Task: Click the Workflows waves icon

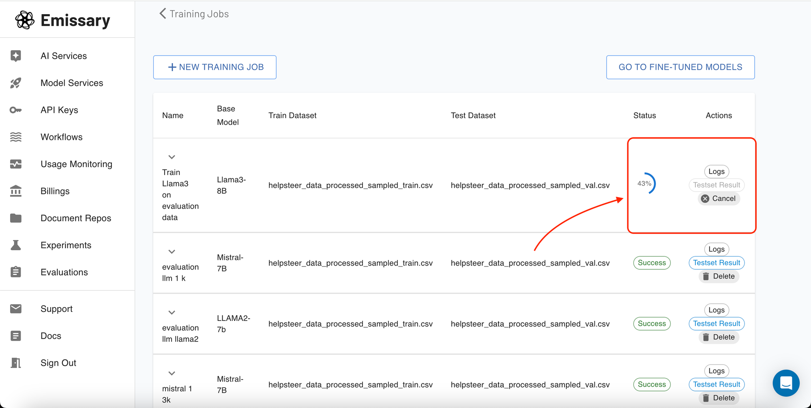Action: pyautogui.click(x=16, y=137)
